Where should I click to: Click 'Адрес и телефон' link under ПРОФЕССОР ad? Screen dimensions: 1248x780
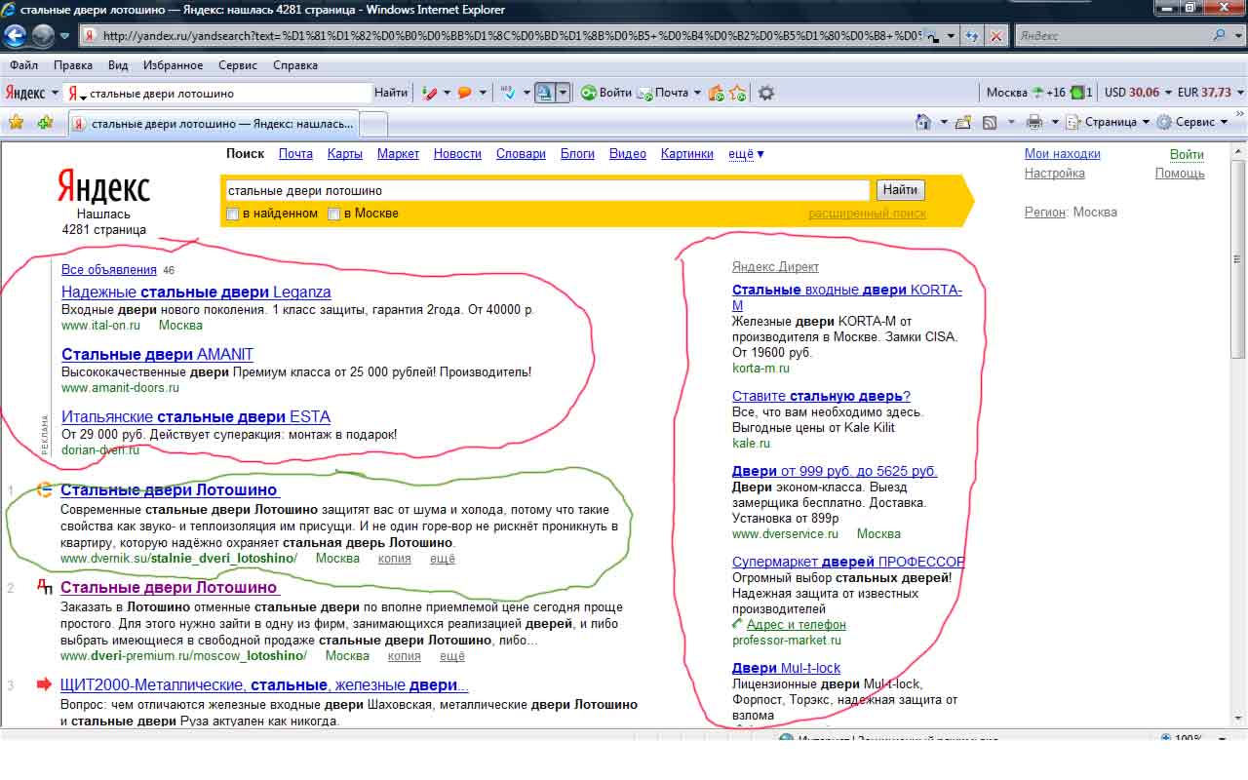(796, 624)
